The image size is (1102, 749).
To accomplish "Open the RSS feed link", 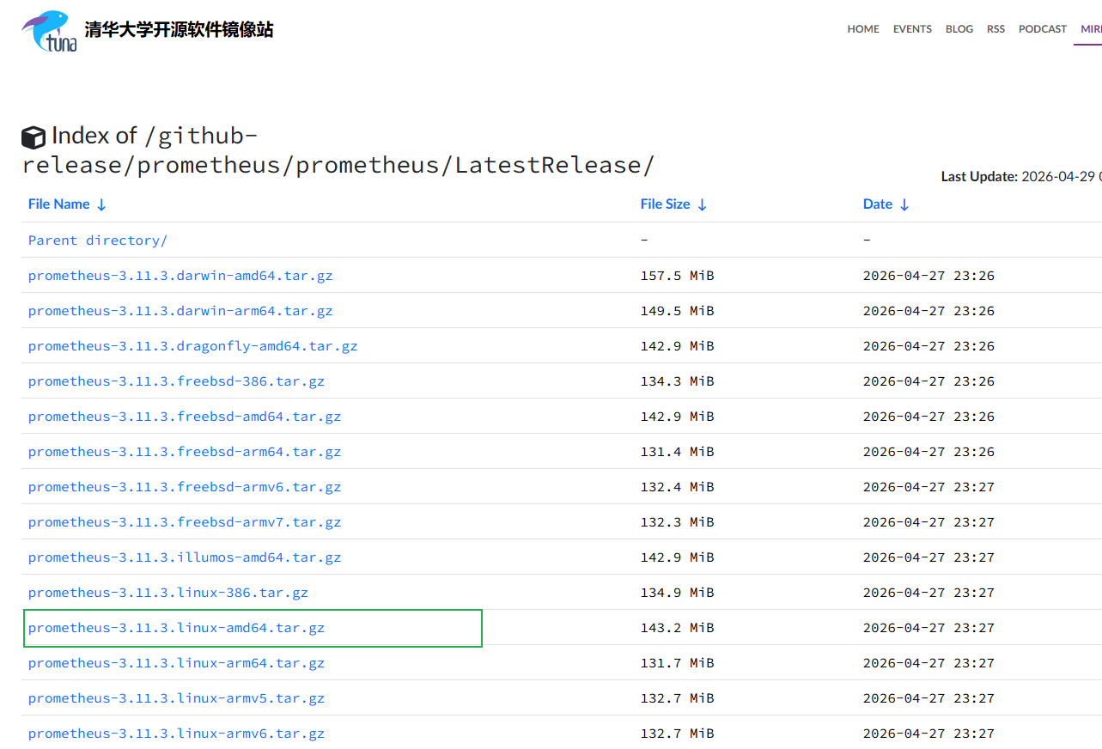I will (x=995, y=28).
